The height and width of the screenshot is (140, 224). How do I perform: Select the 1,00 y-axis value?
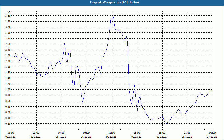coord(8,90)
